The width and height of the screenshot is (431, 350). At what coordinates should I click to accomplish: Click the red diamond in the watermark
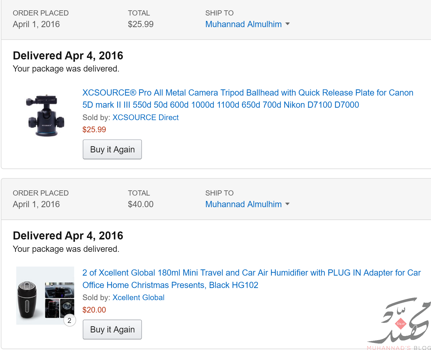(x=401, y=323)
